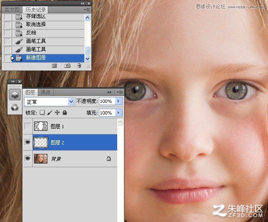Create a new snapshot with camera icon

tap(67, 66)
